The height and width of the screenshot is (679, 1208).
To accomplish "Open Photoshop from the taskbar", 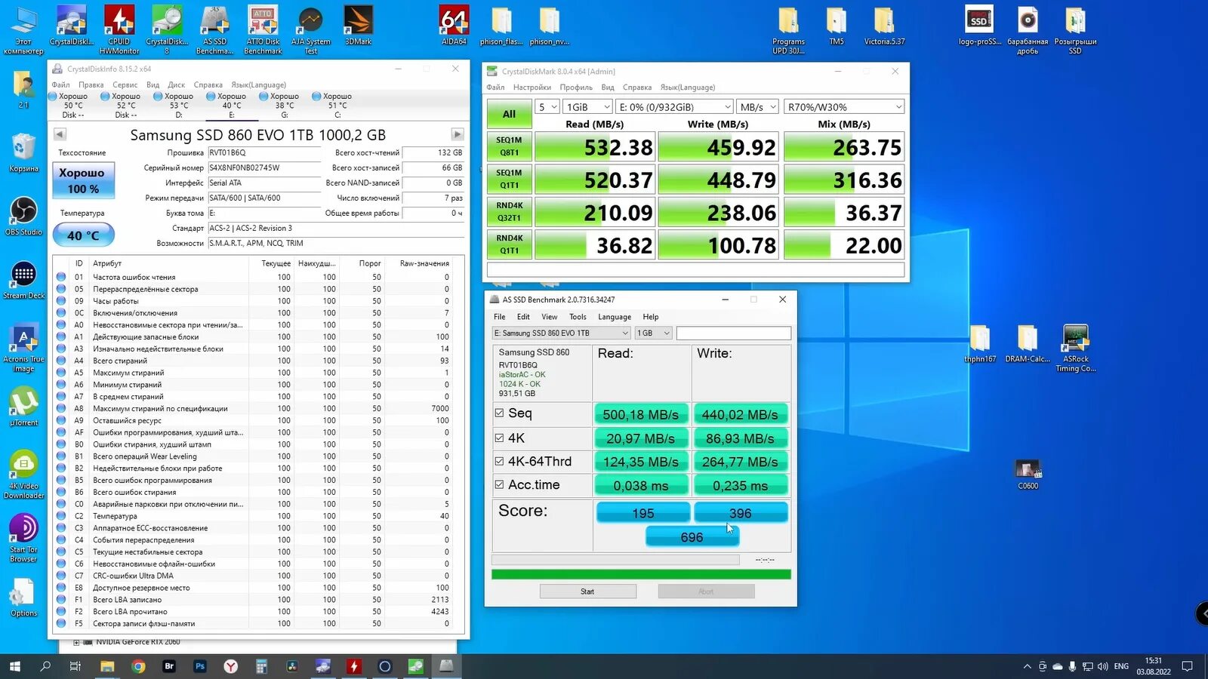I will pyautogui.click(x=200, y=666).
